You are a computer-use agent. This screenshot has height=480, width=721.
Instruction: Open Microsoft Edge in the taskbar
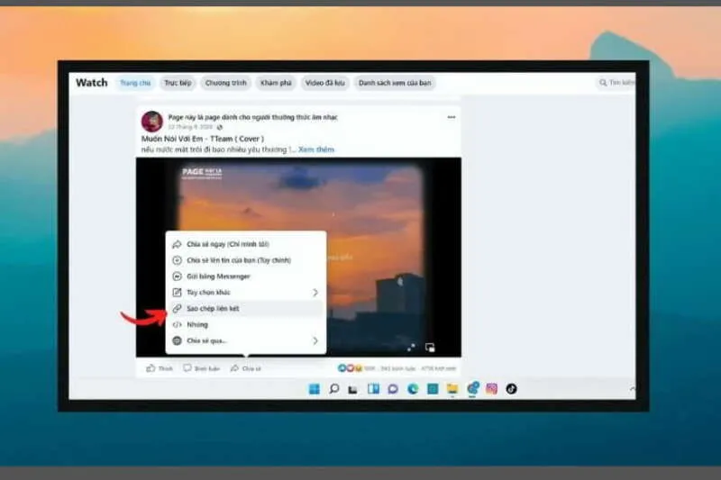413,389
